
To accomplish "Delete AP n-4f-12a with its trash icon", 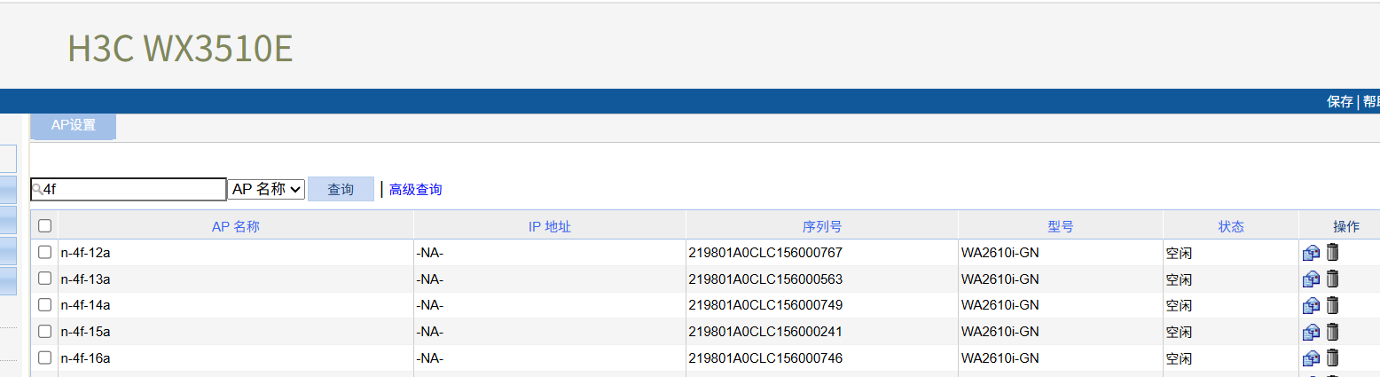I will point(1332,252).
